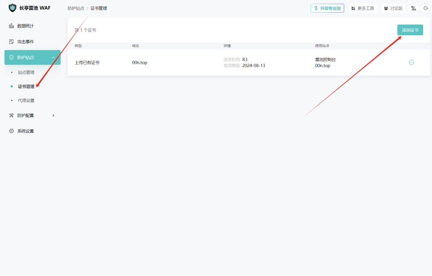Open the 更多工具 menu
The height and width of the screenshot is (276, 432).
[362, 8]
